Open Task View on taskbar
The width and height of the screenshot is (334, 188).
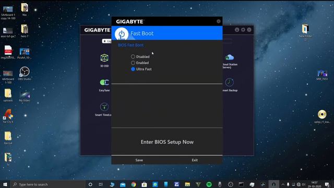(101, 184)
